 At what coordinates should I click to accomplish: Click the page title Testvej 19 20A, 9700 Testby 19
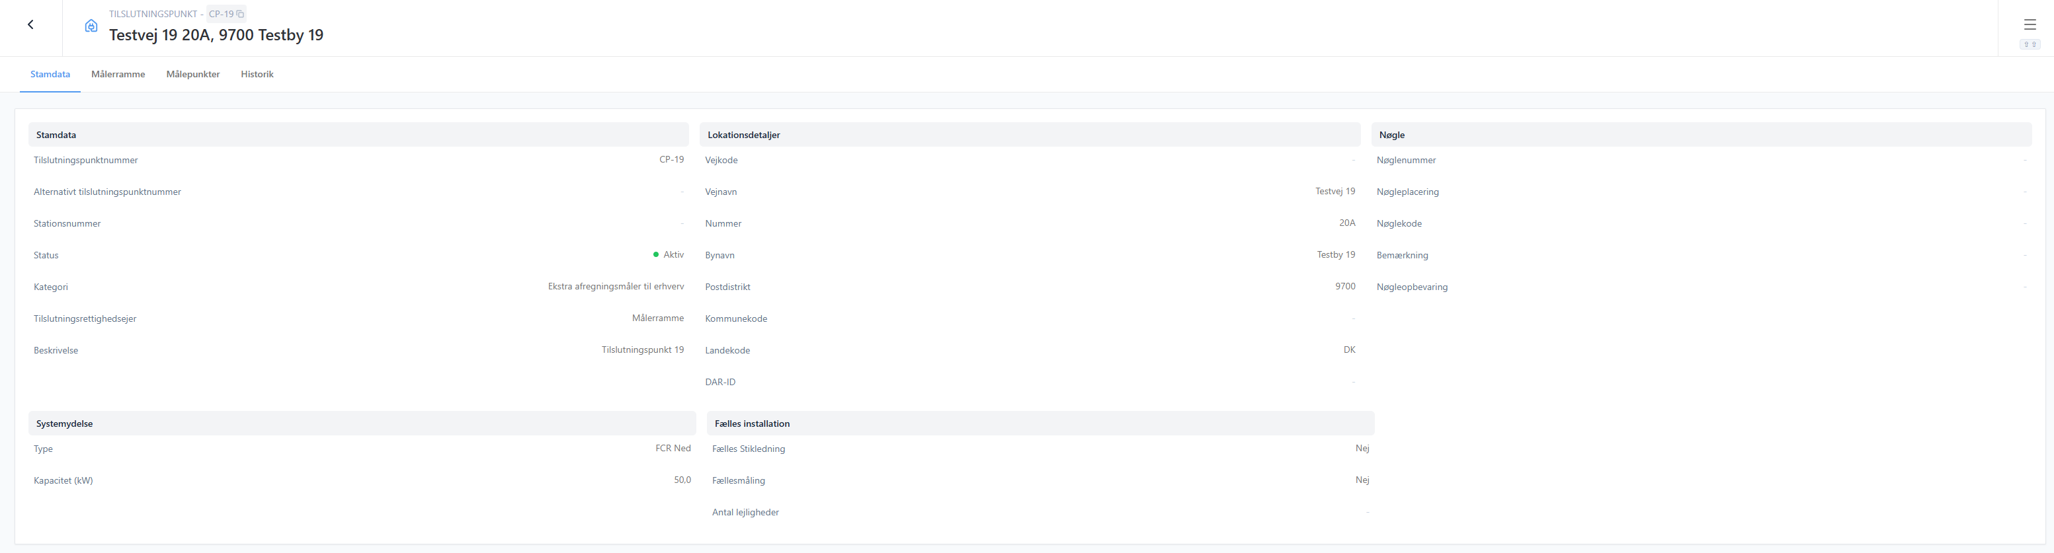click(x=216, y=35)
